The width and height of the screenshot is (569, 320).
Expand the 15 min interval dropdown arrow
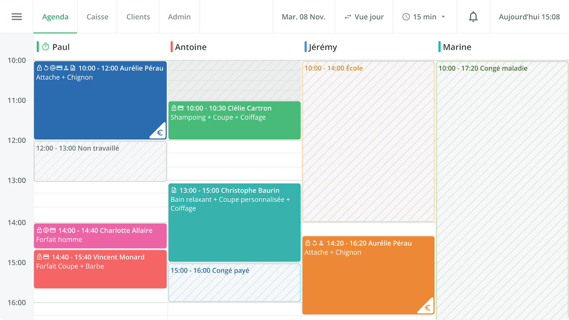tap(443, 17)
